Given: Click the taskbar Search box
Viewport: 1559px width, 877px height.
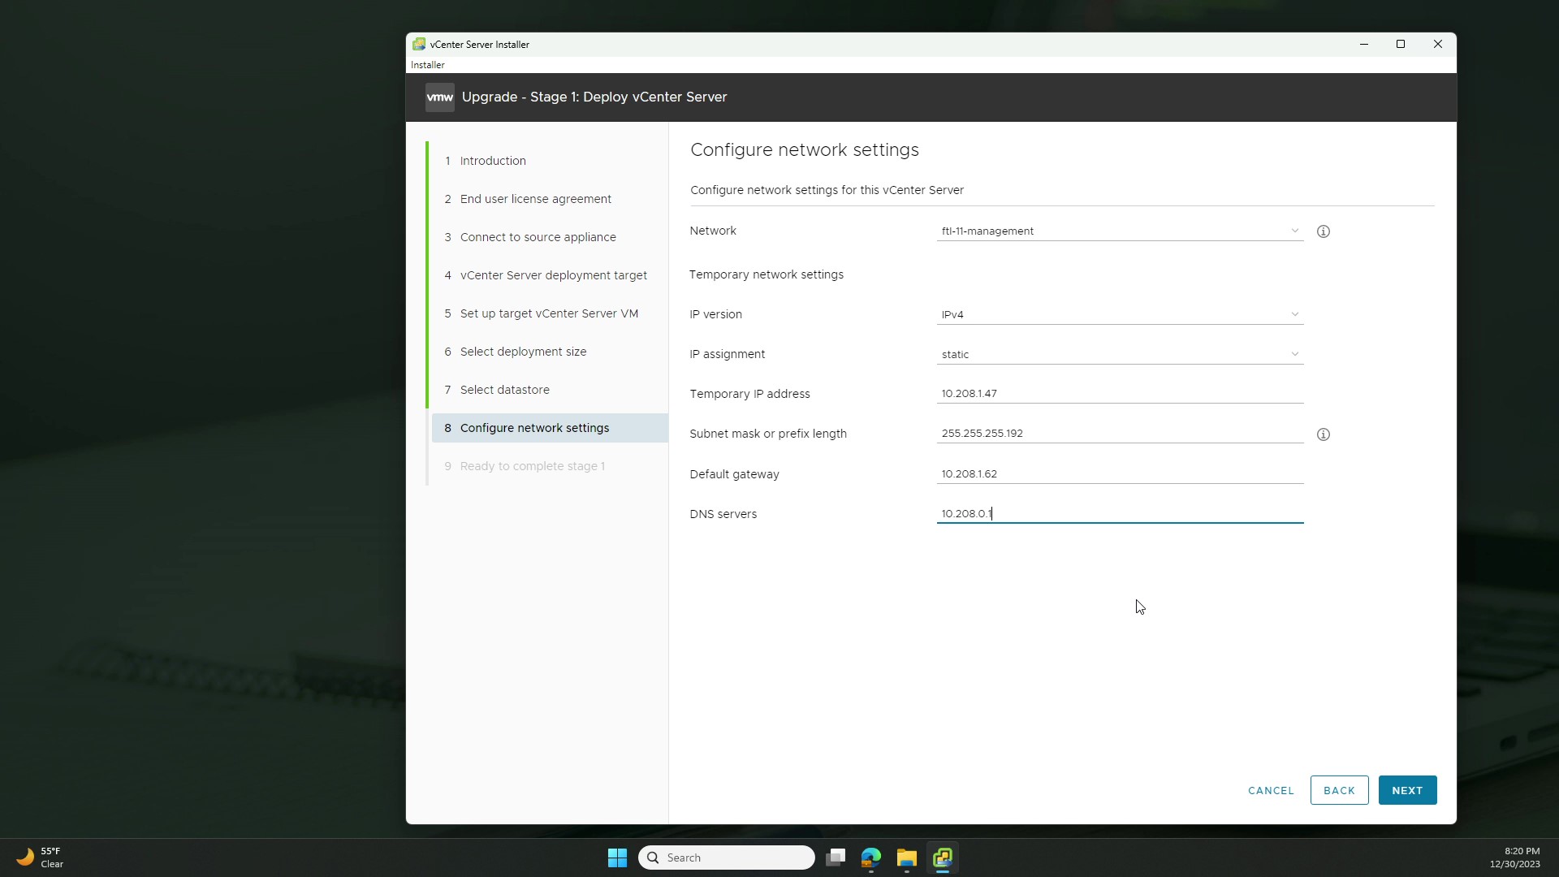Looking at the screenshot, I should click(727, 858).
